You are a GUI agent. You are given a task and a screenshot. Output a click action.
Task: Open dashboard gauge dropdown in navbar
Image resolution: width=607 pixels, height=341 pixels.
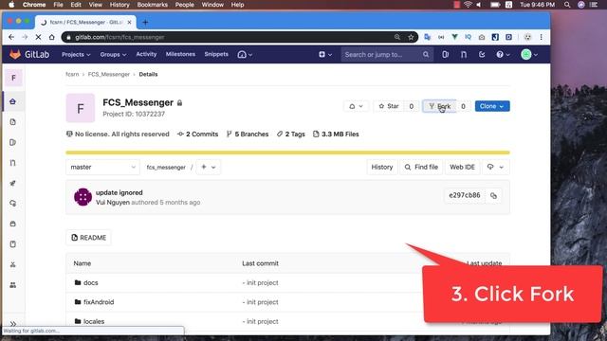click(245, 55)
